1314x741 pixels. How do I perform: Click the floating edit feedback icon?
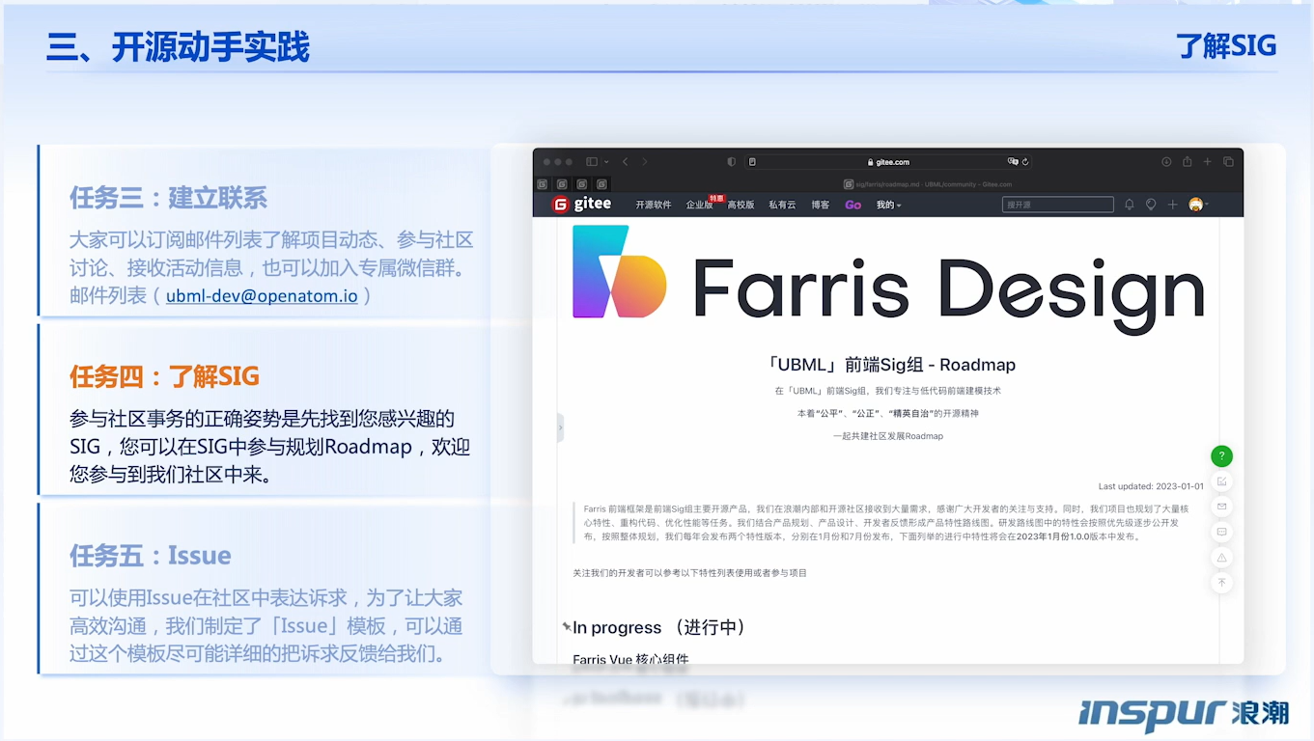(1221, 481)
